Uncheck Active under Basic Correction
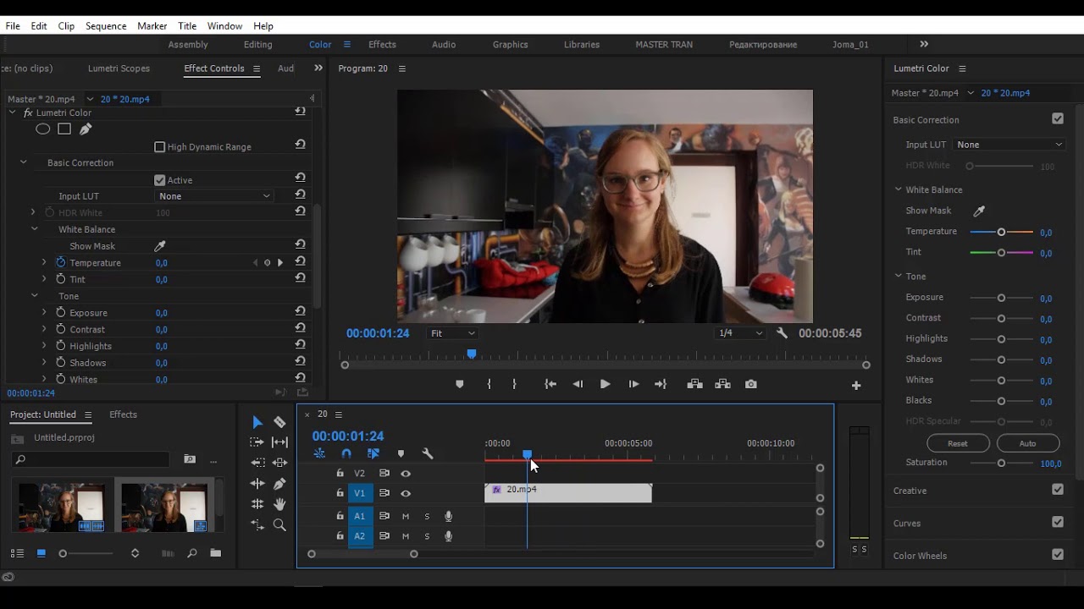 pyautogui.click(x=159, y=180)
